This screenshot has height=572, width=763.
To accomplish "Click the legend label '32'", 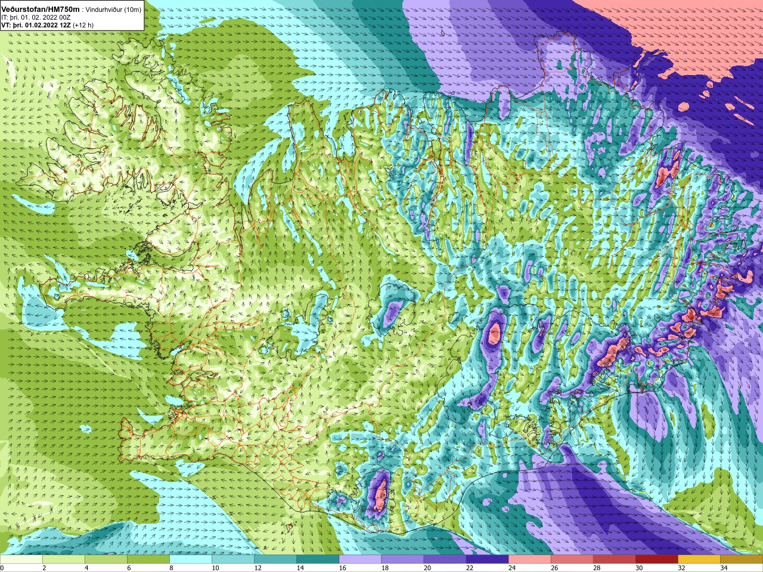I will 681,568.
